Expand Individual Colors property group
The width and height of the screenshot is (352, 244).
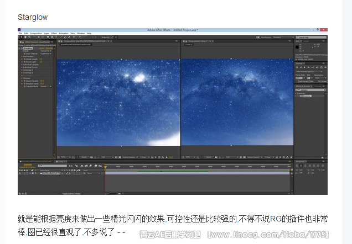coord(22,67)
